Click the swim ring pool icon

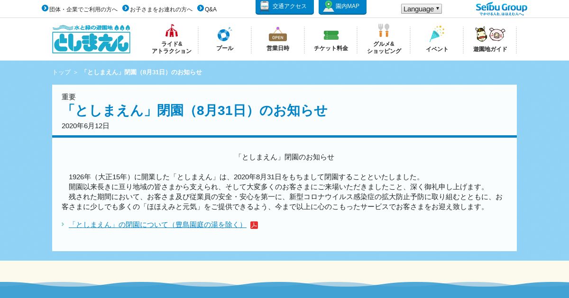[x=225, y=35]
